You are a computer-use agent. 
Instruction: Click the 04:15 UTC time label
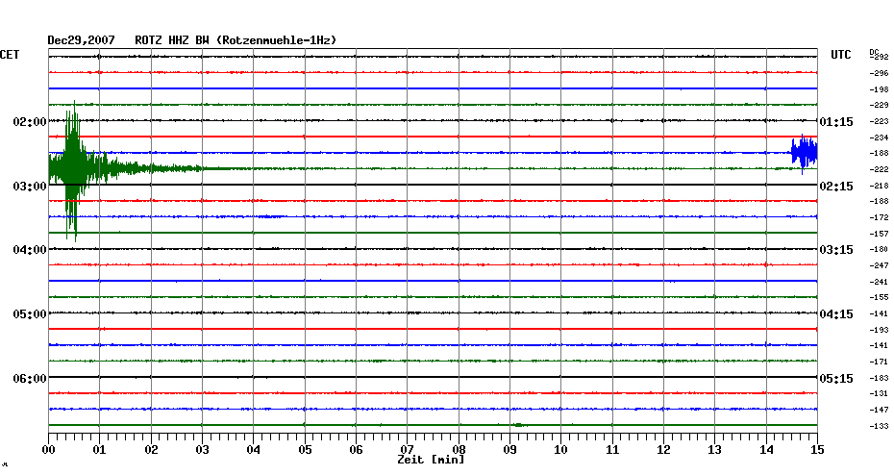[836, 313]
